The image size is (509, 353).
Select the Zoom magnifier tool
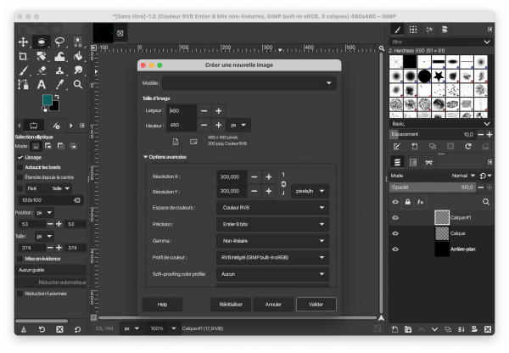click(78, 85)
